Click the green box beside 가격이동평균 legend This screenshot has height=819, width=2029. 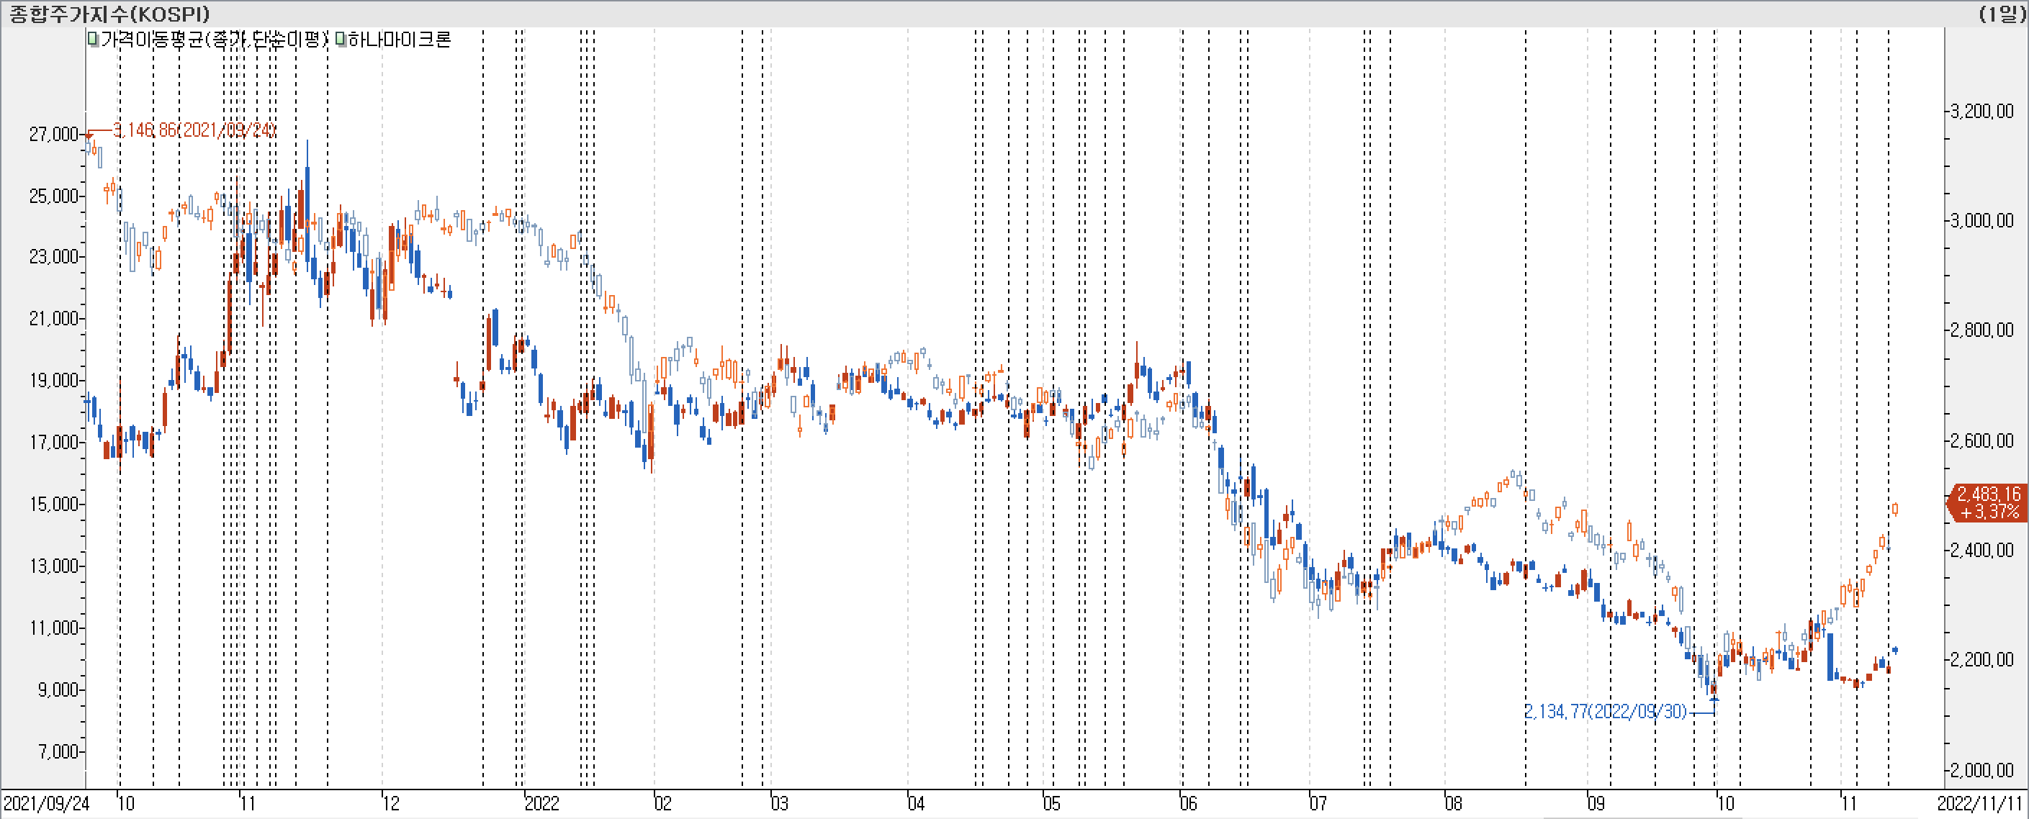[x=93, y=39]
